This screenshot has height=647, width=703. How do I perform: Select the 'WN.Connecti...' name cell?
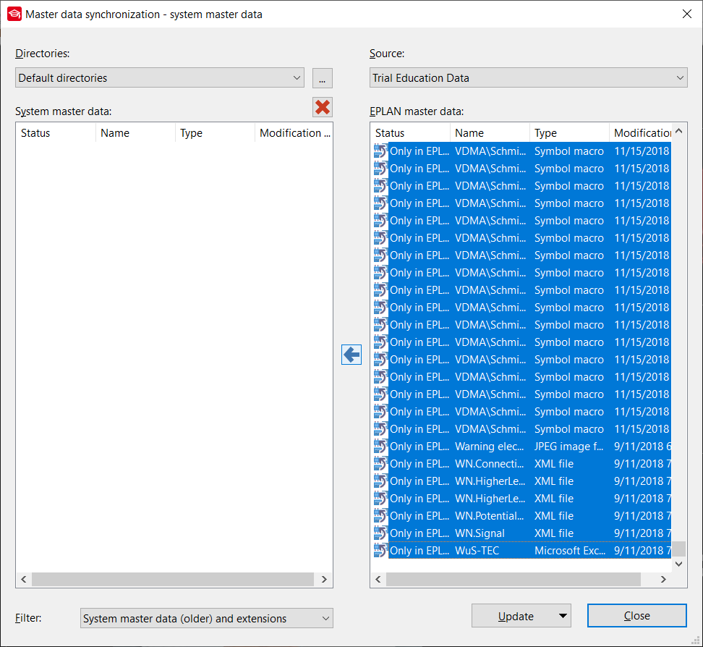[x=490, y=464]
